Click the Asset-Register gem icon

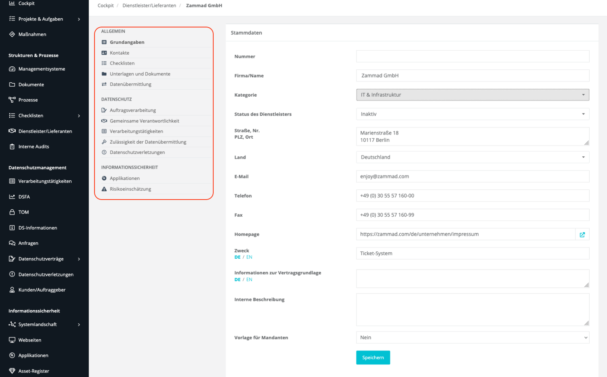(12, 371)
